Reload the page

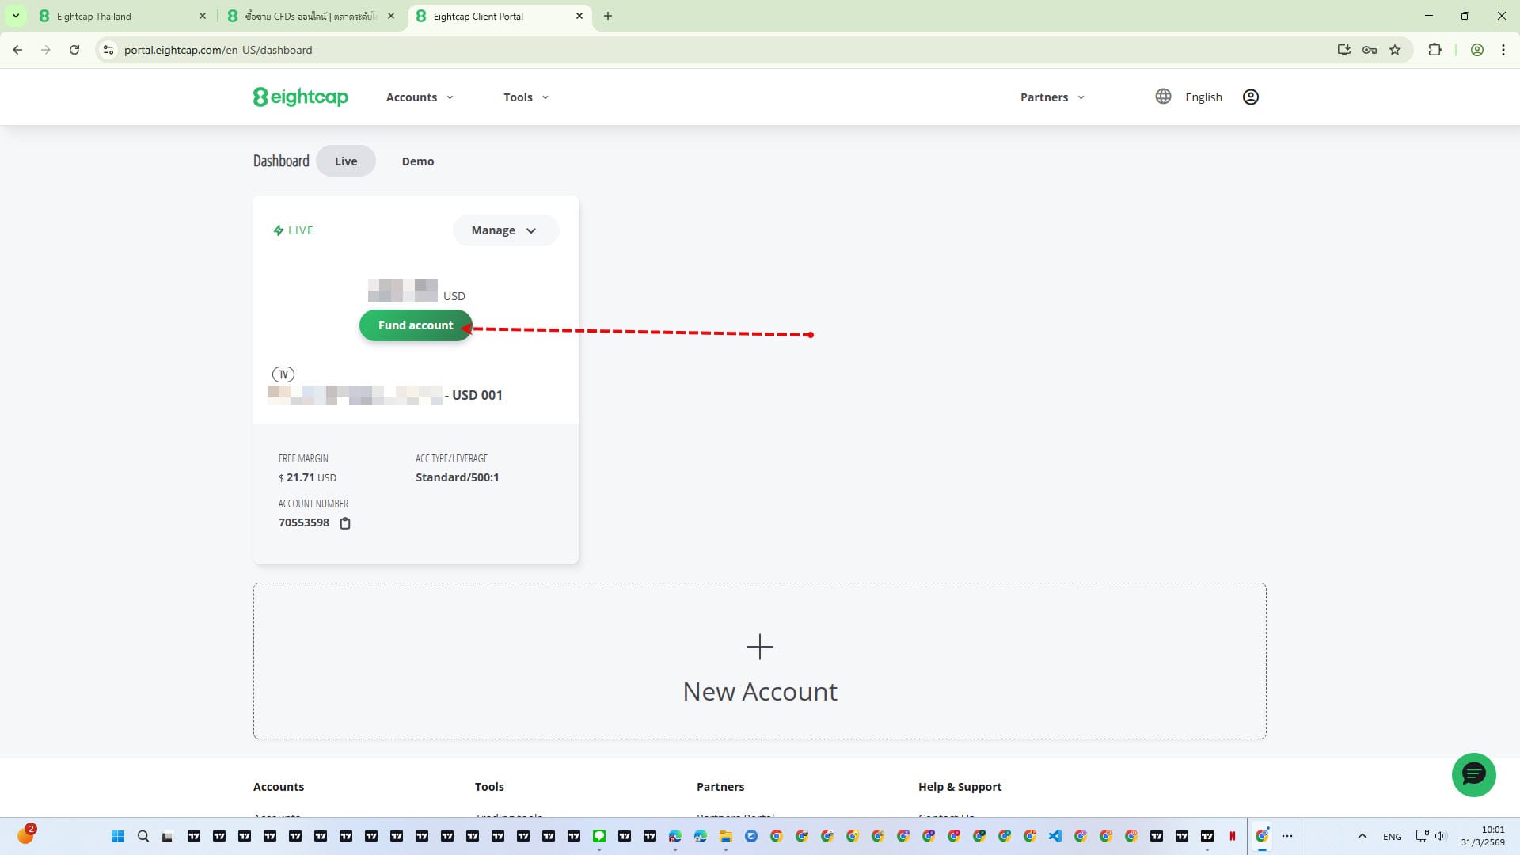(x=74, y=50)
